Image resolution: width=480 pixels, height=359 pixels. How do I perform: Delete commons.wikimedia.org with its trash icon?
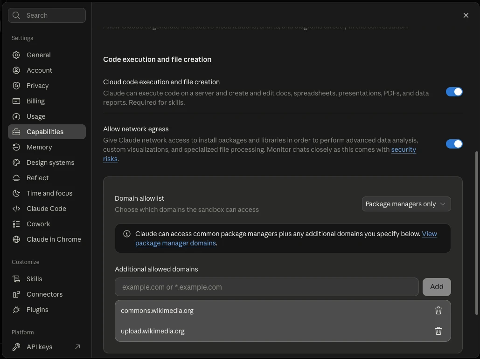[438, 311]
